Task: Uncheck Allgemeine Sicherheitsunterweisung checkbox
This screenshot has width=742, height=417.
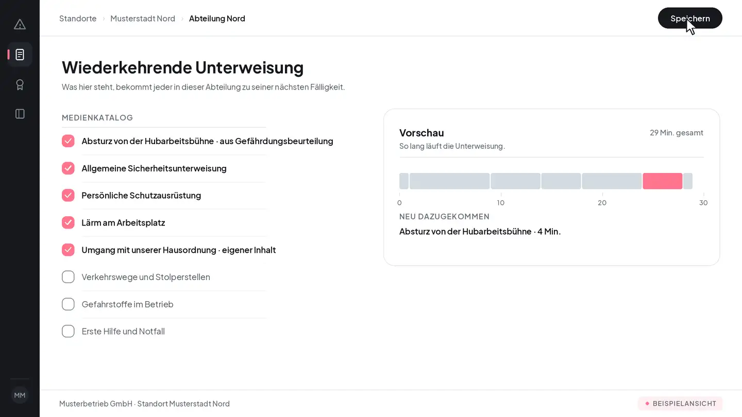Action: 68,168
